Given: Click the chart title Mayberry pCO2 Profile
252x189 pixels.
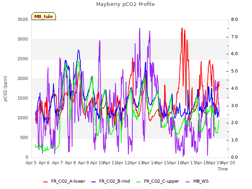Looking at the screenshot, I should tap(125, 4).
